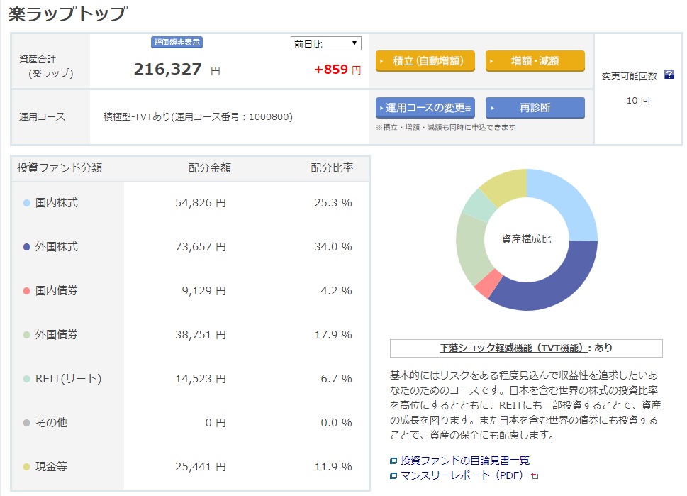Click the external-link icon beside 投資ファンドの目論見書一覧
Image resolution: width=687 pixels, height=496 pixels.
tap(393, 461)
